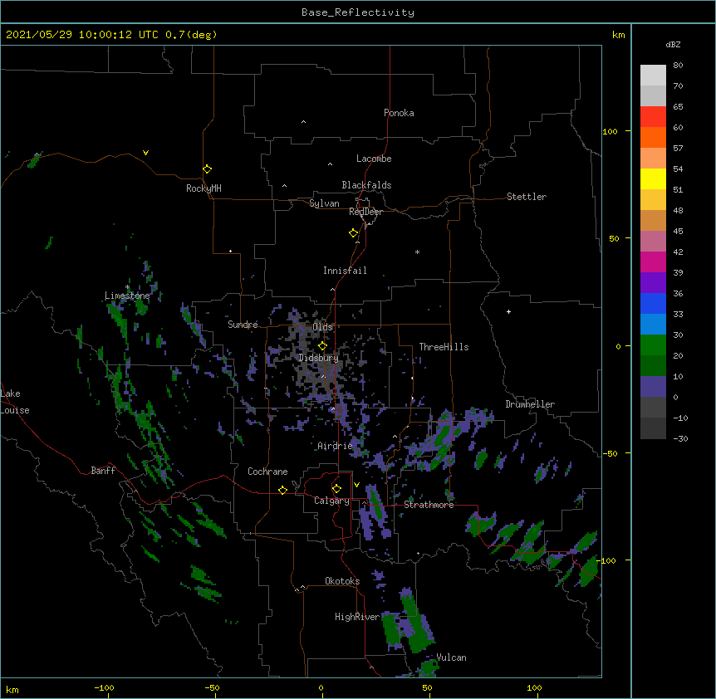716x699 pixels.
Task: Click the white asterisk east of Innisfail
Action: point(417,252)
